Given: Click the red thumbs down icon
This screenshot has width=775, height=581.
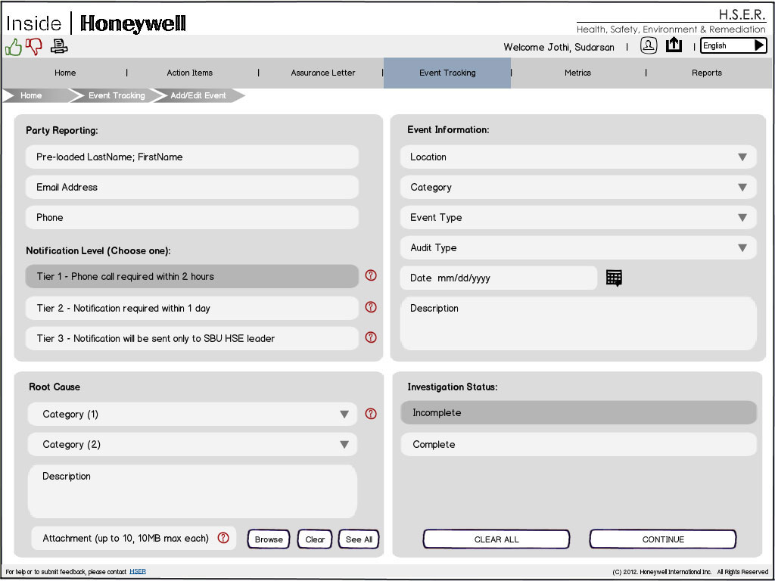Looking at the screenshot, I should click(34, 47).
